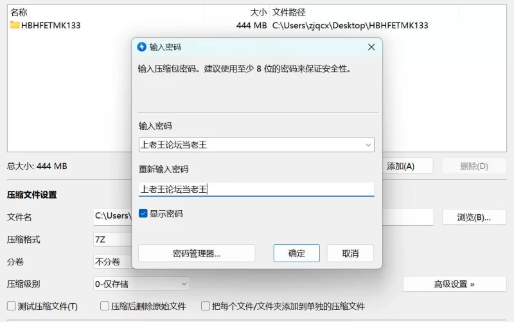Image resolution: width=514 pixels, height=322 pixels.
Task: Click into the 重新输入密码 text field
Action: (256, 189)
